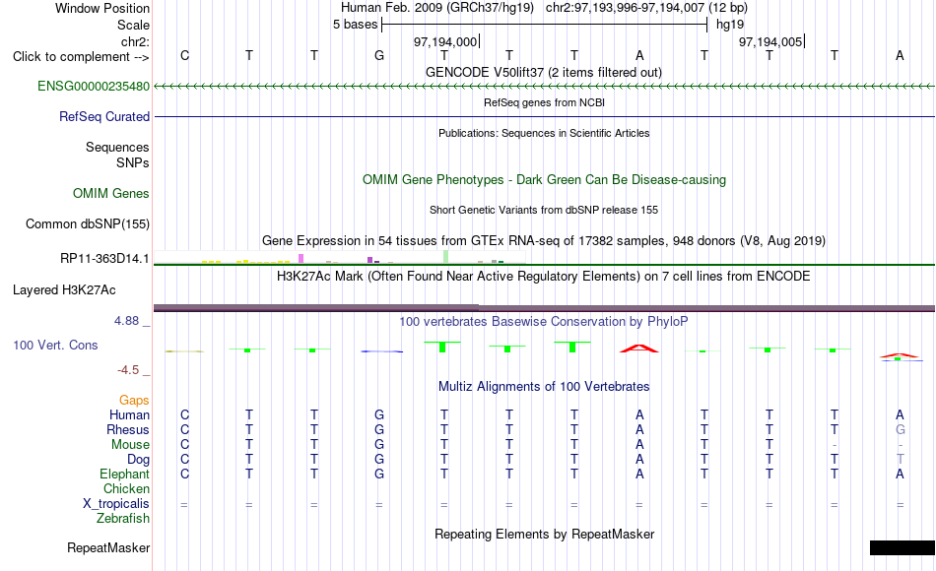936x571 pixels.
Task: Click the chr2: label on the left
Action: point(135,41)
